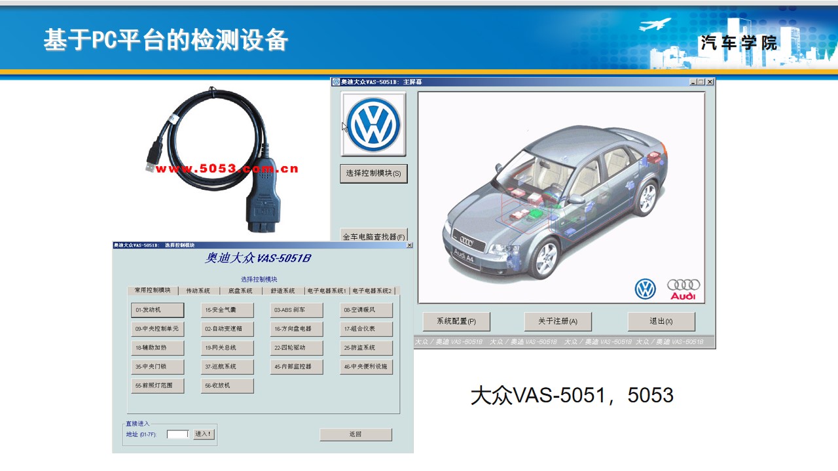
Task: Select module 37-巡航系统
Action: coord(227,367)
